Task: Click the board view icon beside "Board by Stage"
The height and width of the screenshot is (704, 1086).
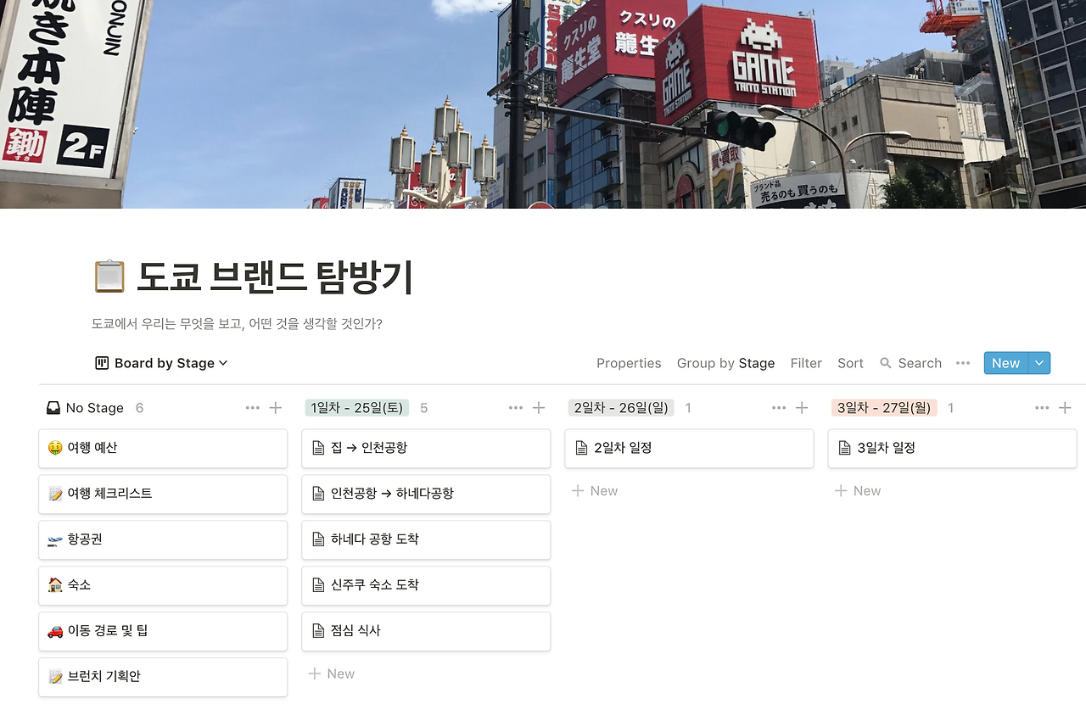Action: 102,363
